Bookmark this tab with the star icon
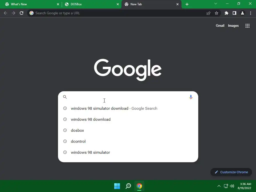The width and height of the screenshot is (256, 192). (216, 13)
